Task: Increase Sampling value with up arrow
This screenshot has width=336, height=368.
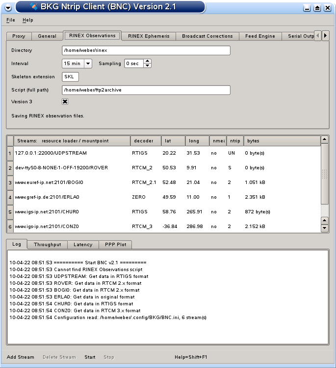Action: click(148, 61)
